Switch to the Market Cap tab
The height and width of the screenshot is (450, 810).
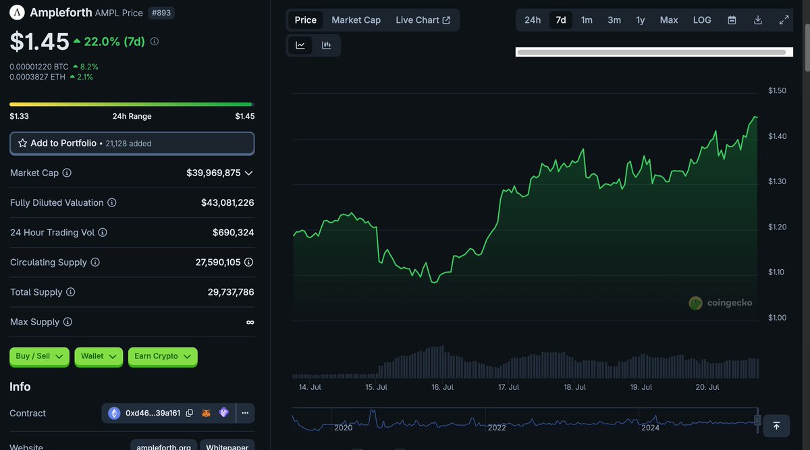(x=356, y=20)
